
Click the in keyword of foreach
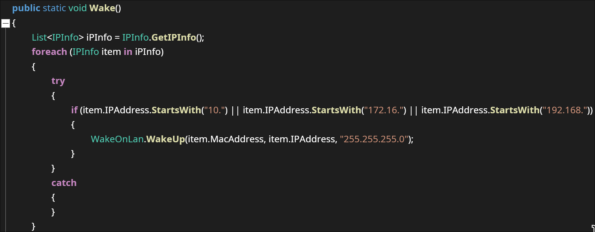coord(128,52)
